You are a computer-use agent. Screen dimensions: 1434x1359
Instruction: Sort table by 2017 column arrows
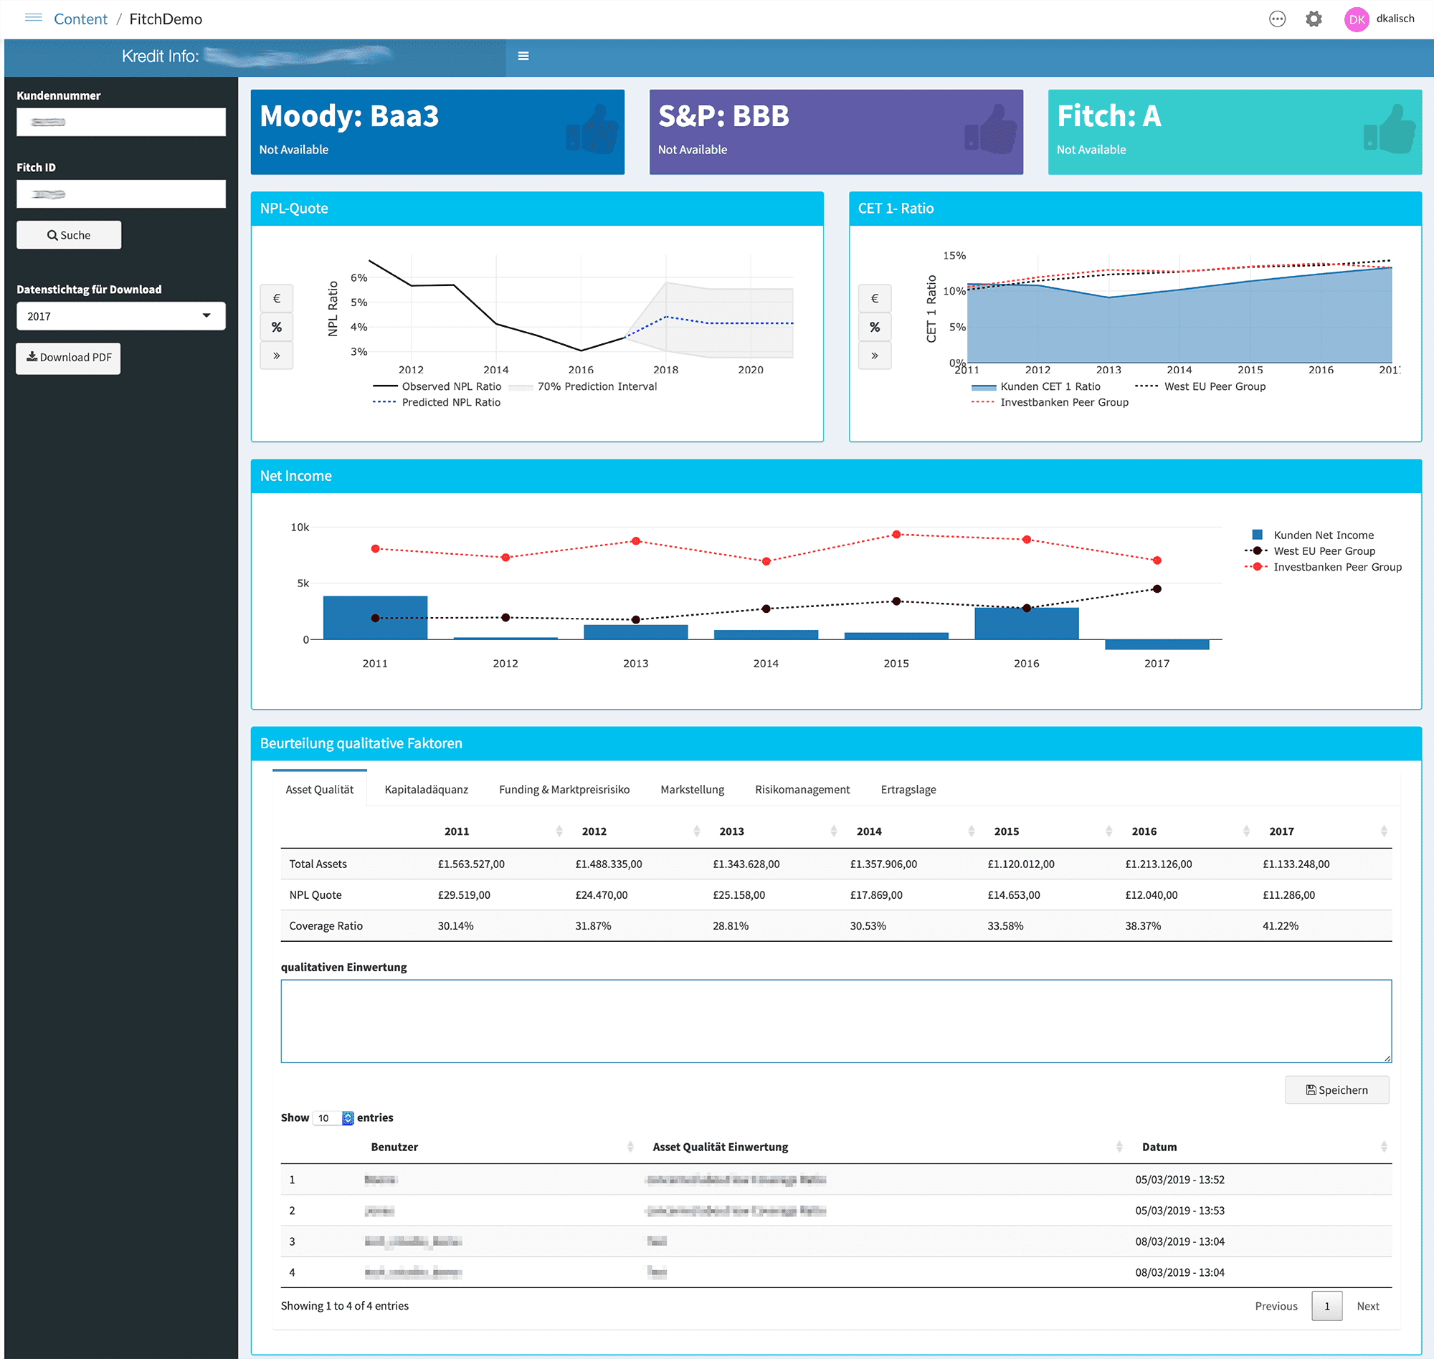pyautogui.click(x=1383, y=831)
